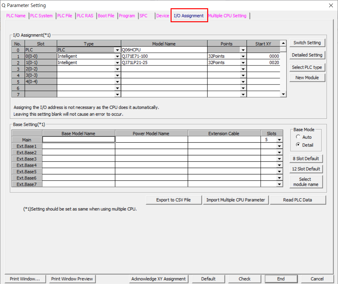338x284 pixels.
Task: Click the Switch Setting button
Action: coord(307,43)
